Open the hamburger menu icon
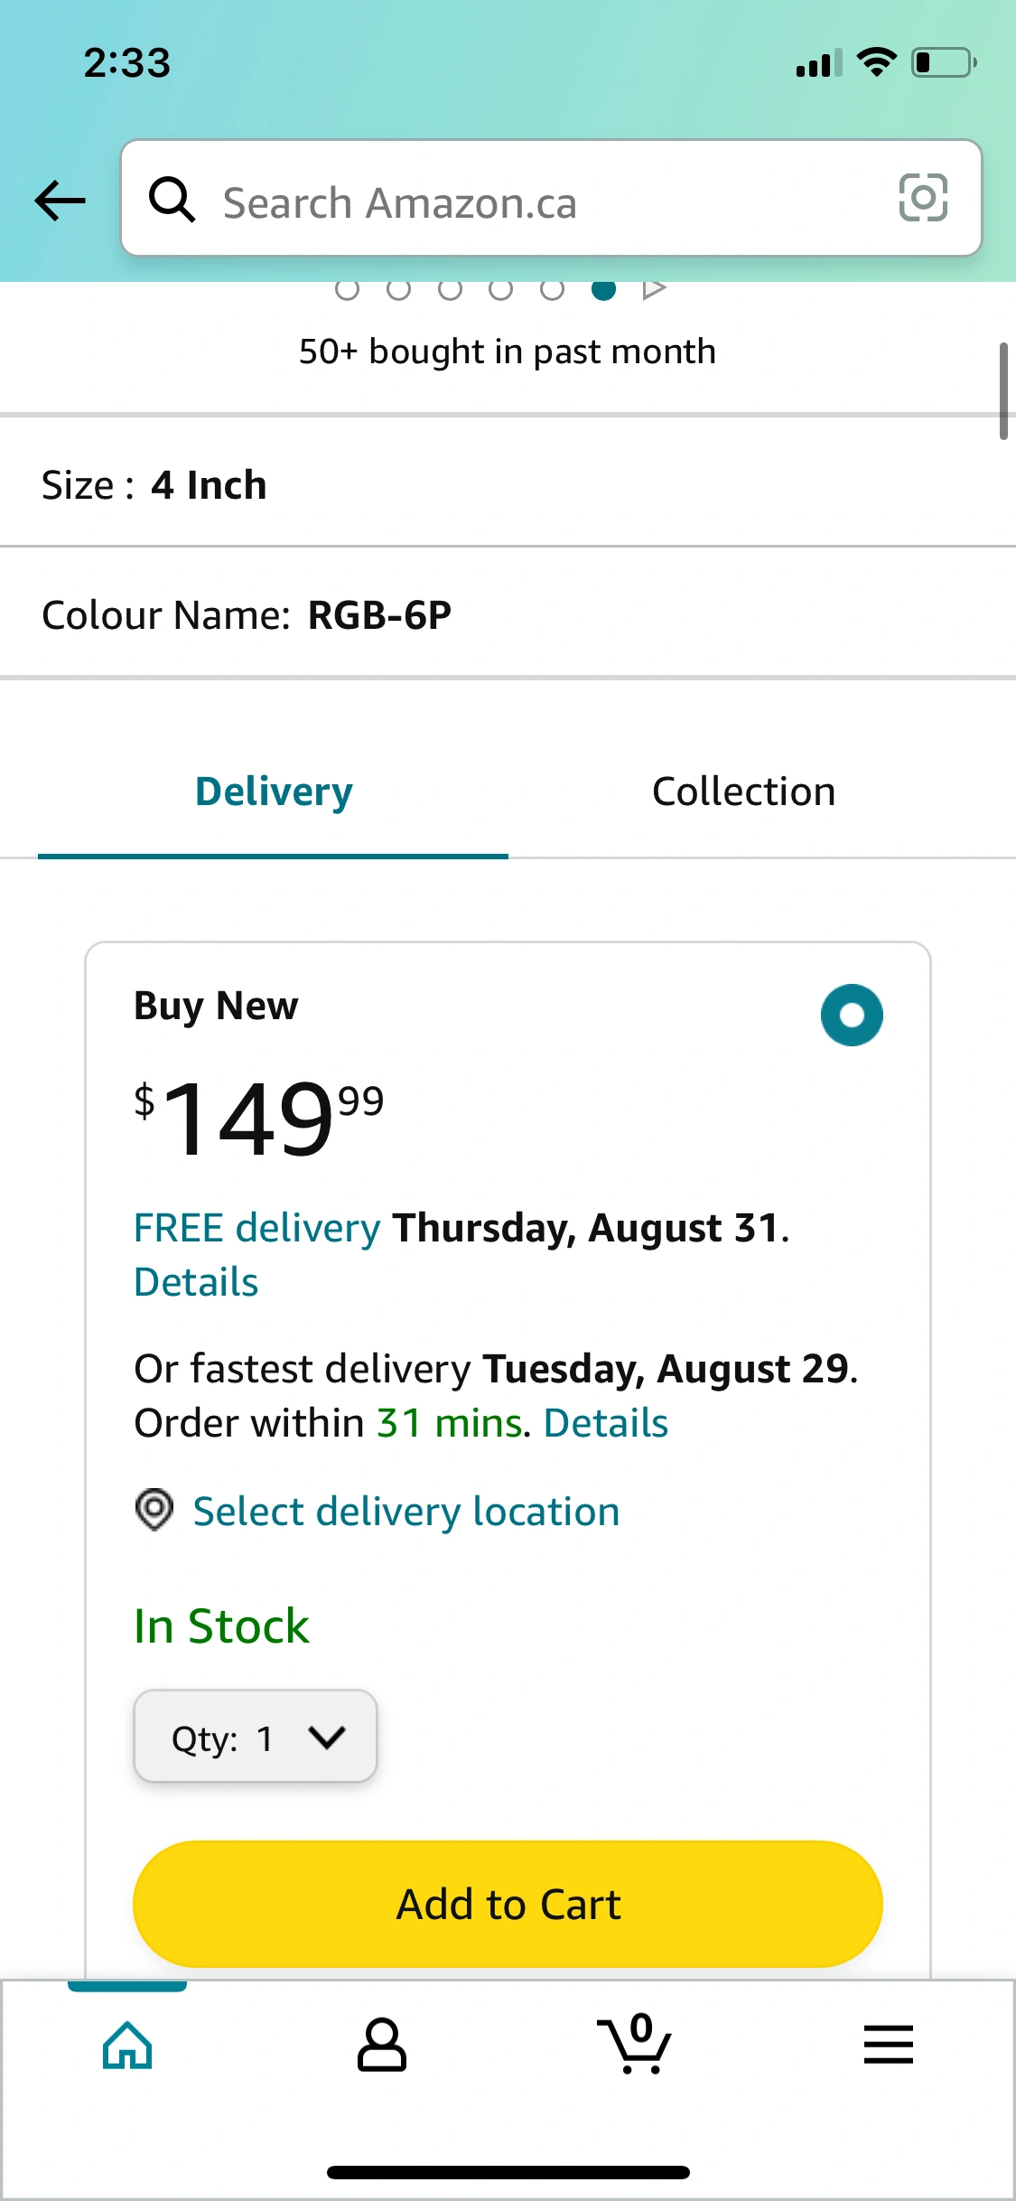 click(x=889, y=2045)
